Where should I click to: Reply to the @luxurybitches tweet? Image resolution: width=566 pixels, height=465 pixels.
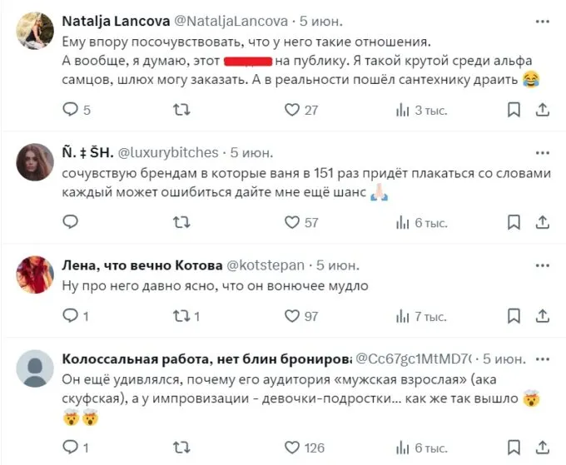(71, 222)
